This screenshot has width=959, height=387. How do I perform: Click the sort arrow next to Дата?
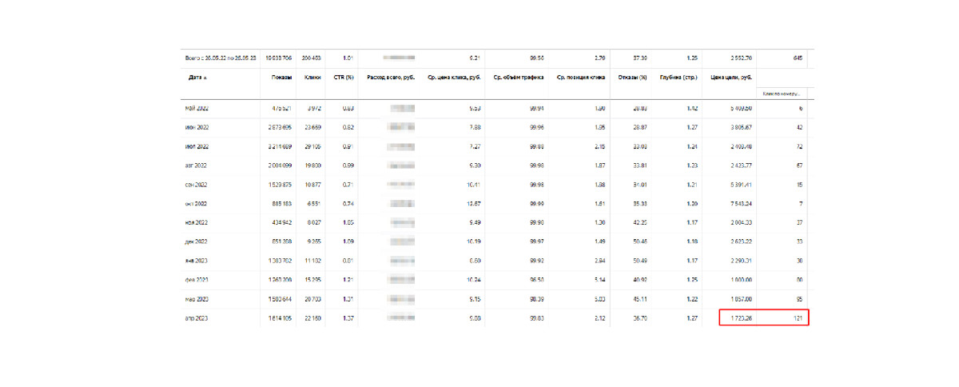tap(205, 78)
